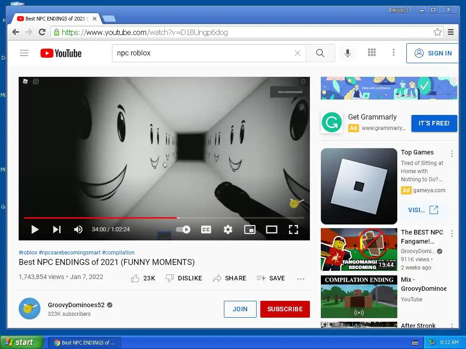
Task: Seek on the video progress bar
Action: pyautogui.click(x=164, y=218)
